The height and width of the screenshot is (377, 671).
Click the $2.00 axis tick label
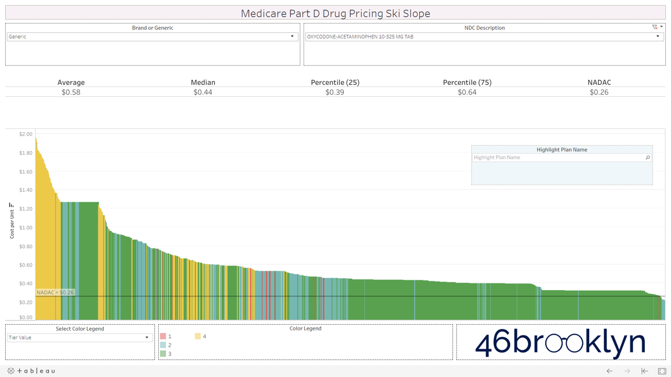pos(26,135)
